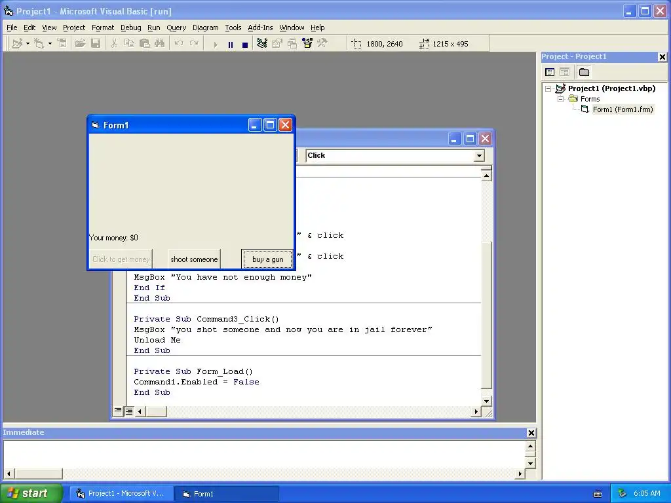
Task: Click the Add Form toolbar icon
Action: [39, 43]
